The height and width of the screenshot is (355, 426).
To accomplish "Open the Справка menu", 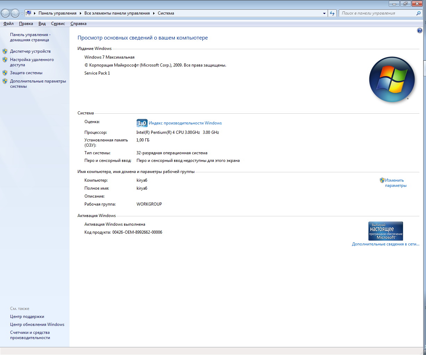I will coord(79,24).
